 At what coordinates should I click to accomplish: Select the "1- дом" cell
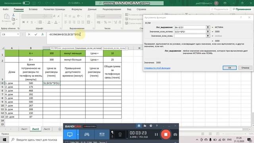(x=12, y=83)
